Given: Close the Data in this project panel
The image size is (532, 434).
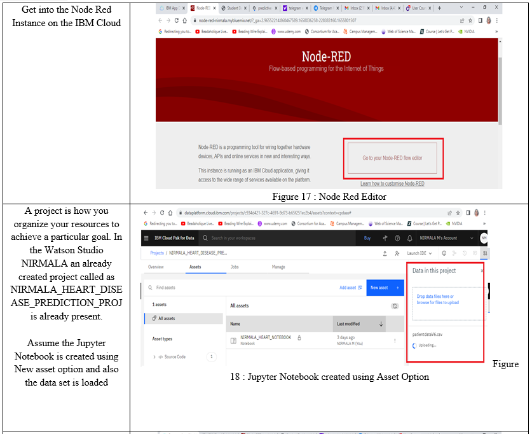Looking at the screenshot, I should [x=482, y=270].
